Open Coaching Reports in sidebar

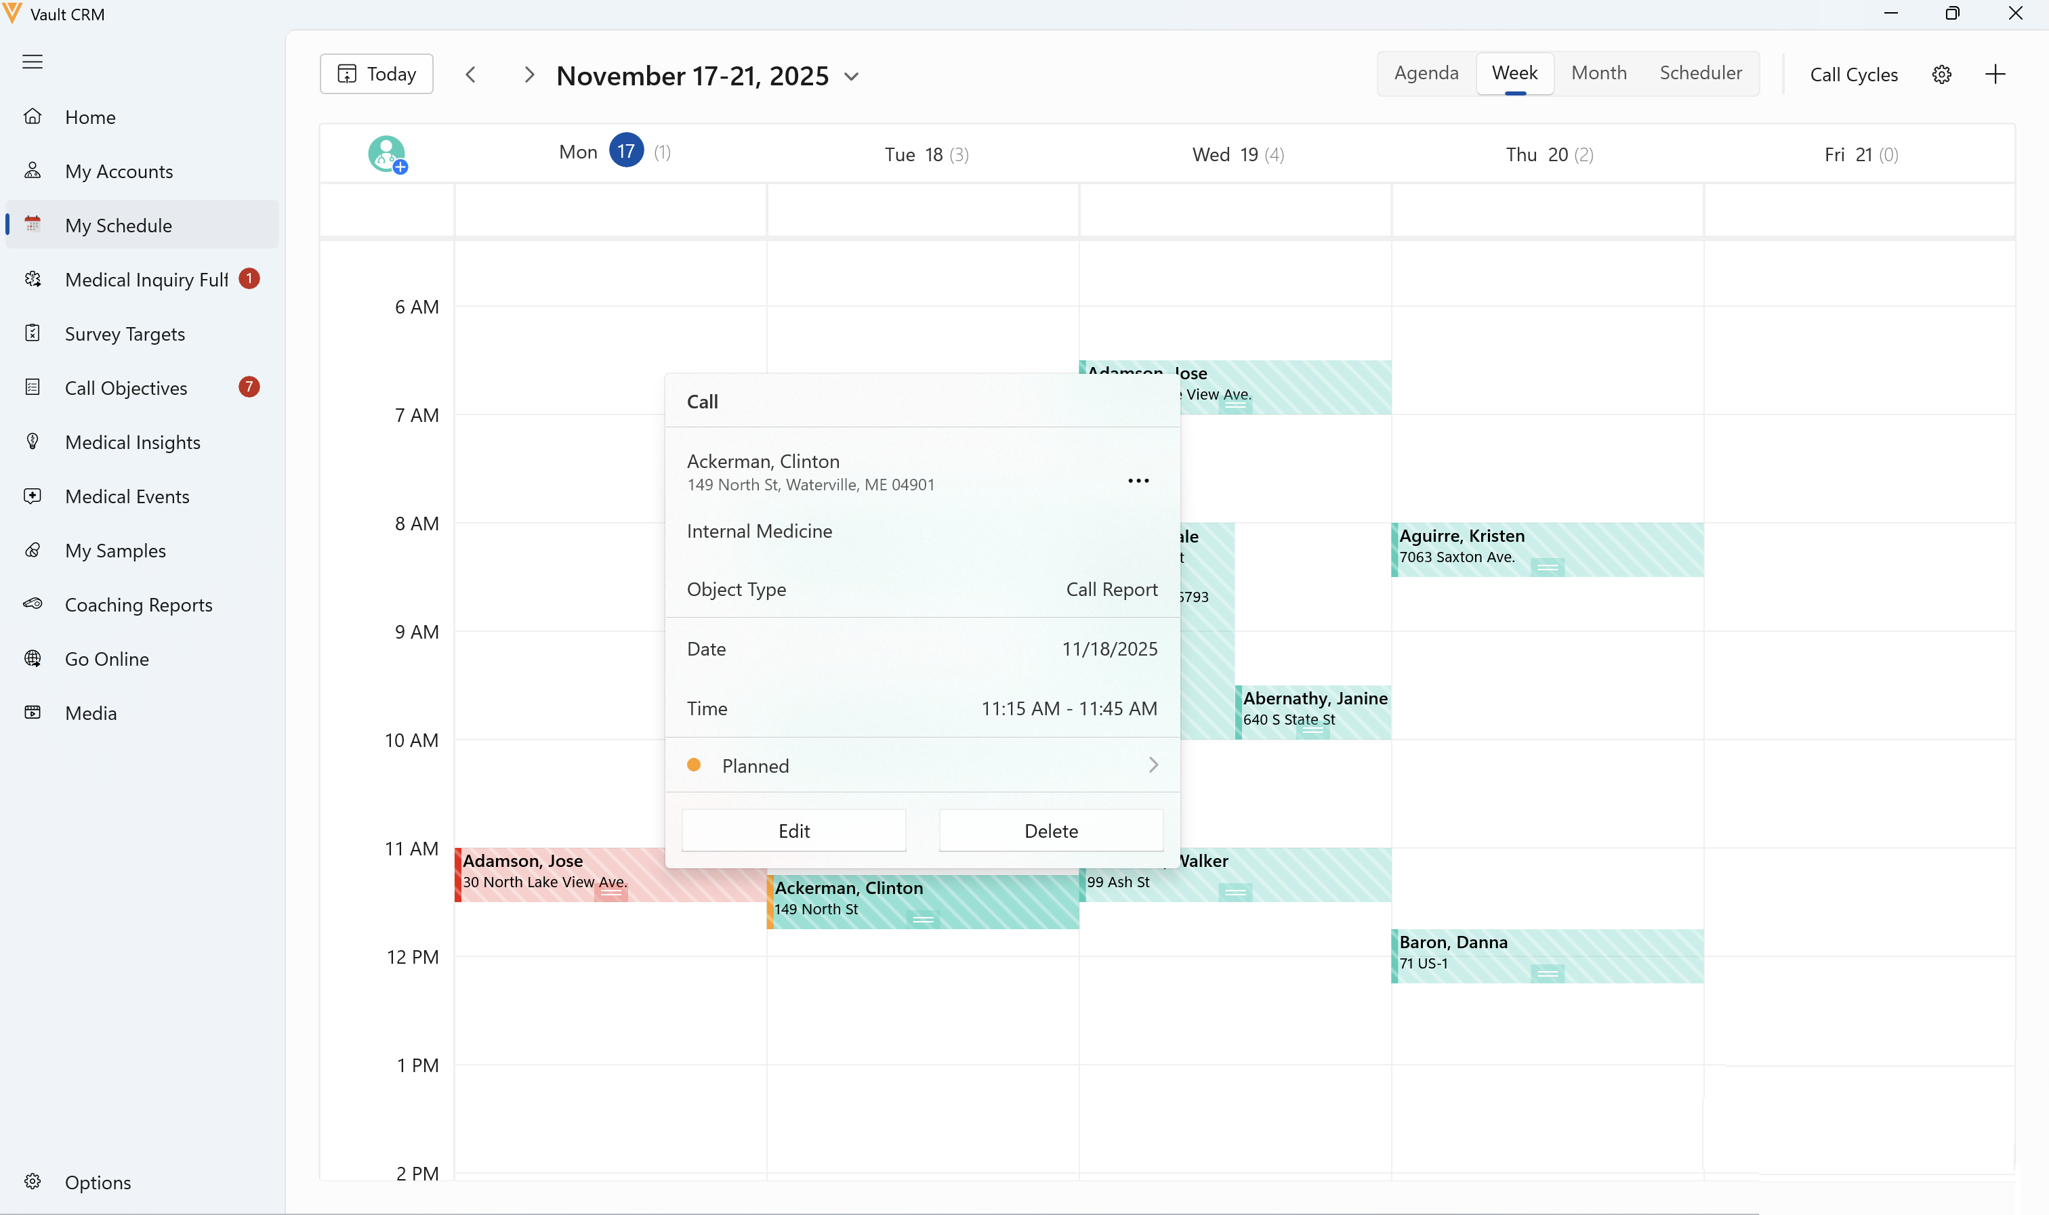pyautogui.click(x=138, y=604)
